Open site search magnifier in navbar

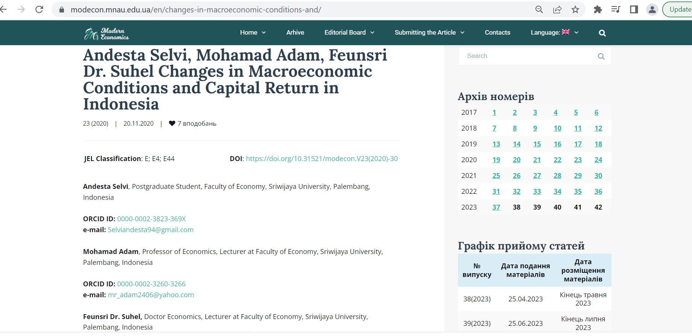coord(602,33)
